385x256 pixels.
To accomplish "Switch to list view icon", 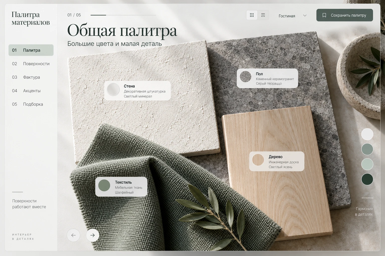I will click(263, 15).
